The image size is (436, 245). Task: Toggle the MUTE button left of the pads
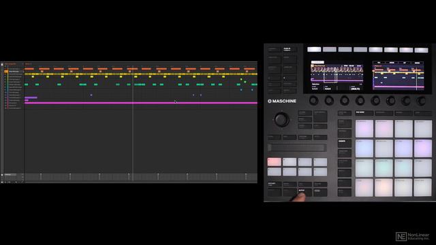click(345, 192)
